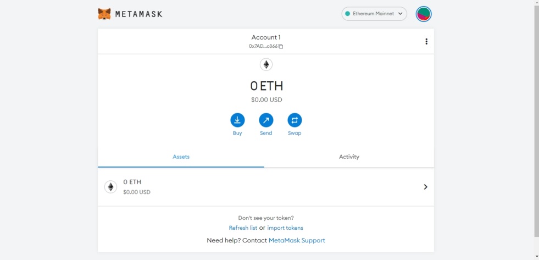Click the Buy download-arrow icon

point(237,120)
